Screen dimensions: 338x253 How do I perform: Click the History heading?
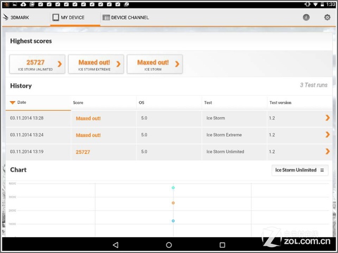[21, 86]
